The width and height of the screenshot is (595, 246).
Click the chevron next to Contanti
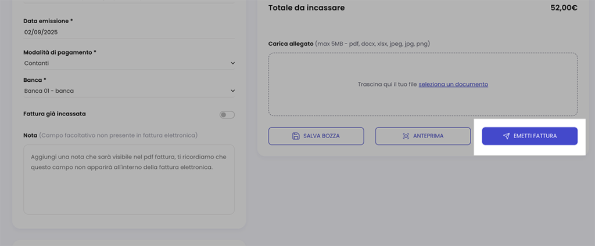[x=232, y=63]
